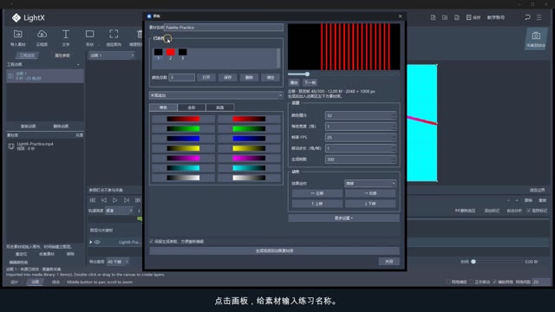Open the track height dropdown
This screenshot has width=555, height=312.
(119, 211)
